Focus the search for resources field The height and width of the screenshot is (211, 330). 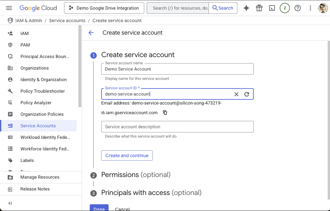tap(178, 8)
